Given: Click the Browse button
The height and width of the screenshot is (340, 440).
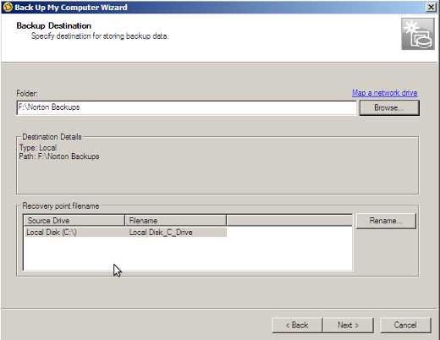Looking at the screenshot, I should click(x=389, y=108).
